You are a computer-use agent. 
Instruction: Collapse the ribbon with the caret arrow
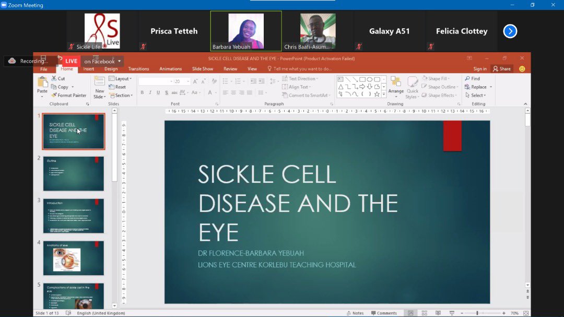(525, 104)
